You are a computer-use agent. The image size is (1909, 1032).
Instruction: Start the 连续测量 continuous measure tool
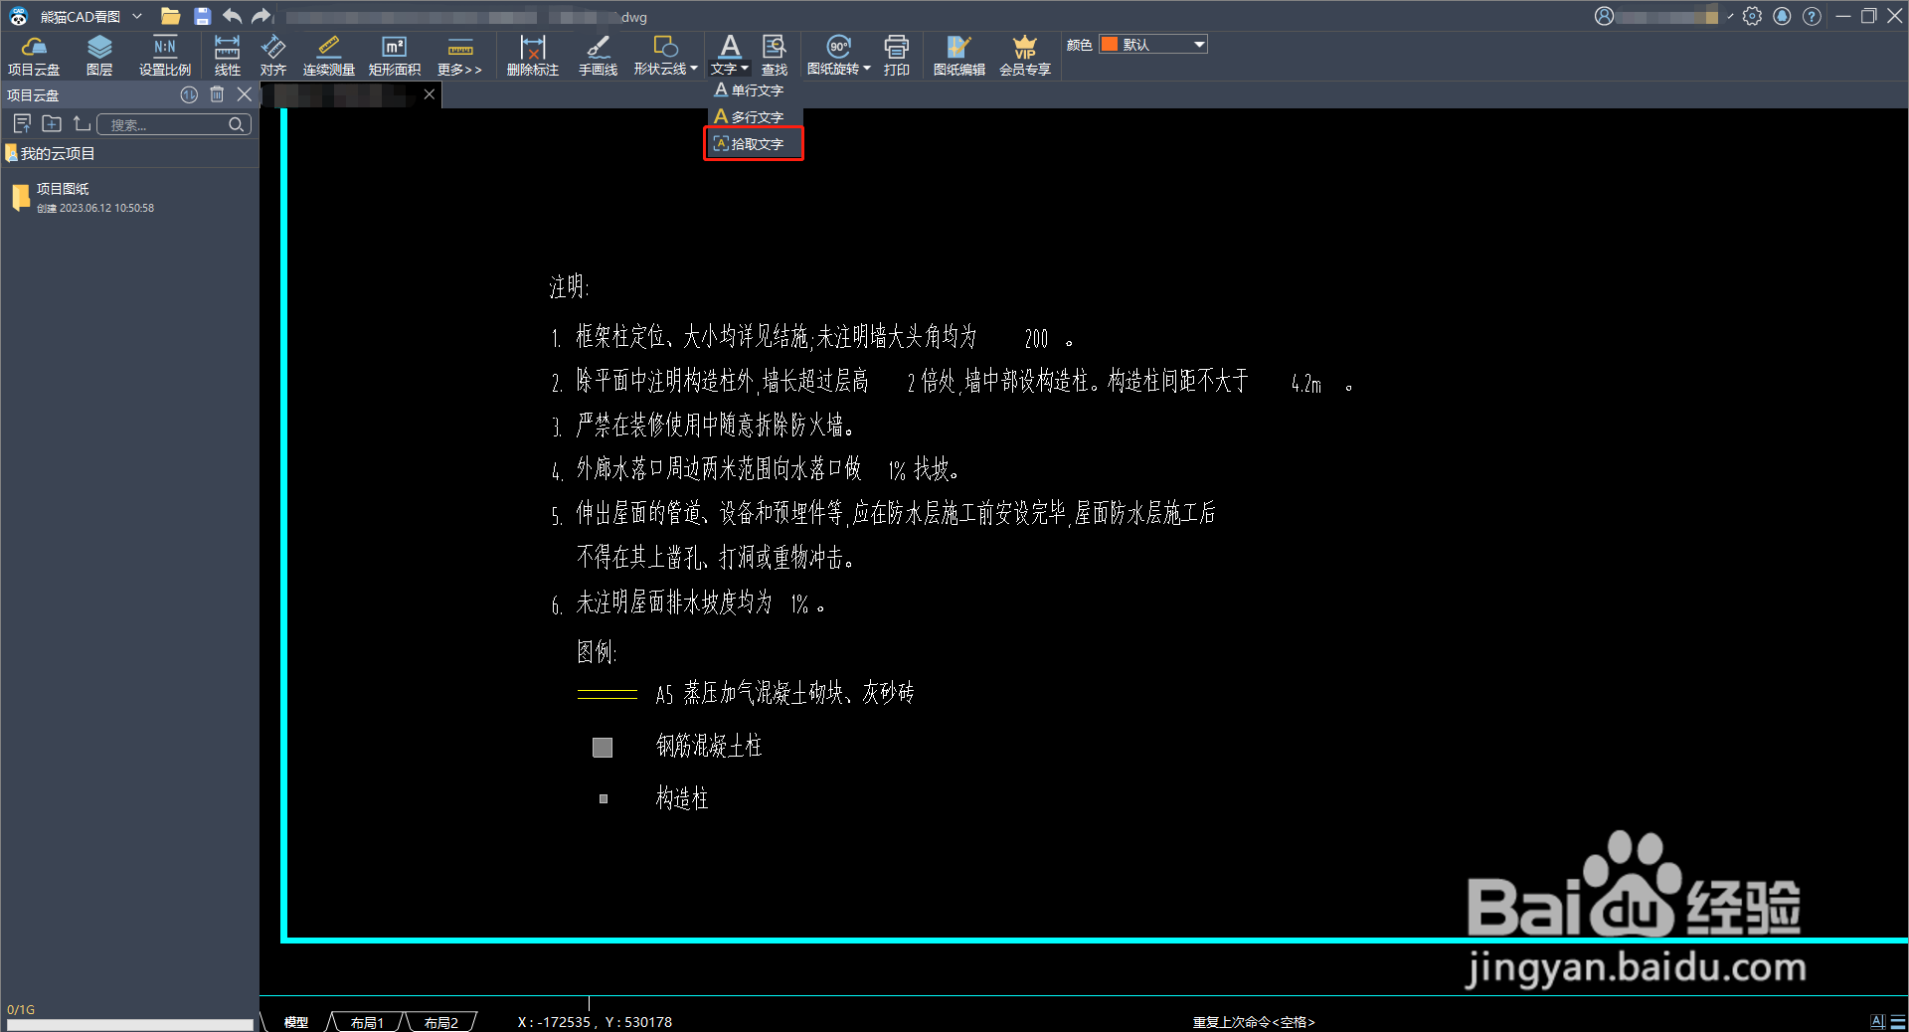(x=329, y=56)
